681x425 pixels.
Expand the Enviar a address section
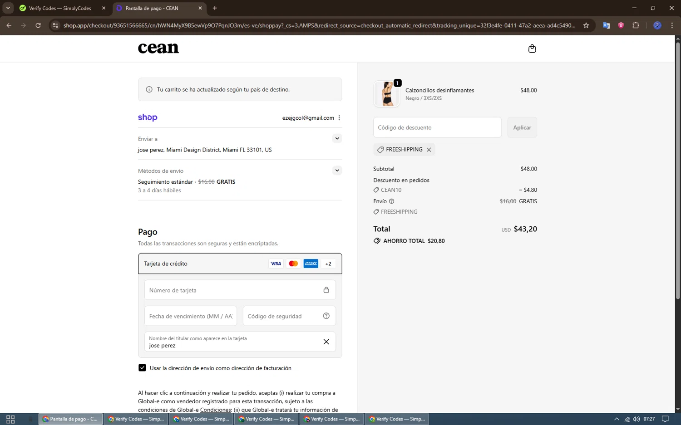(x=337, y=138)
